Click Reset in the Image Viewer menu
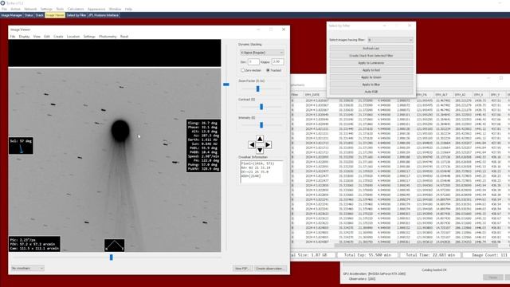Viewport: 510px width, 287px height. tap(124, 37)
